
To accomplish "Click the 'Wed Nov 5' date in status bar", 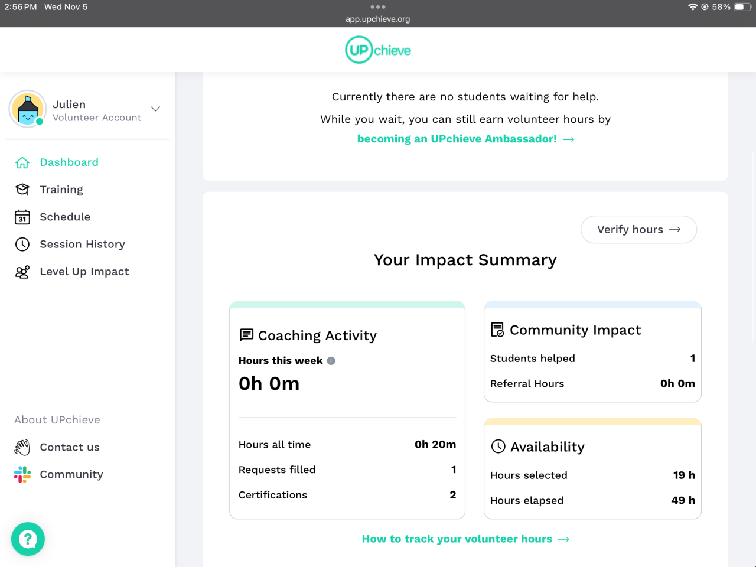I will tap(66, 7).
